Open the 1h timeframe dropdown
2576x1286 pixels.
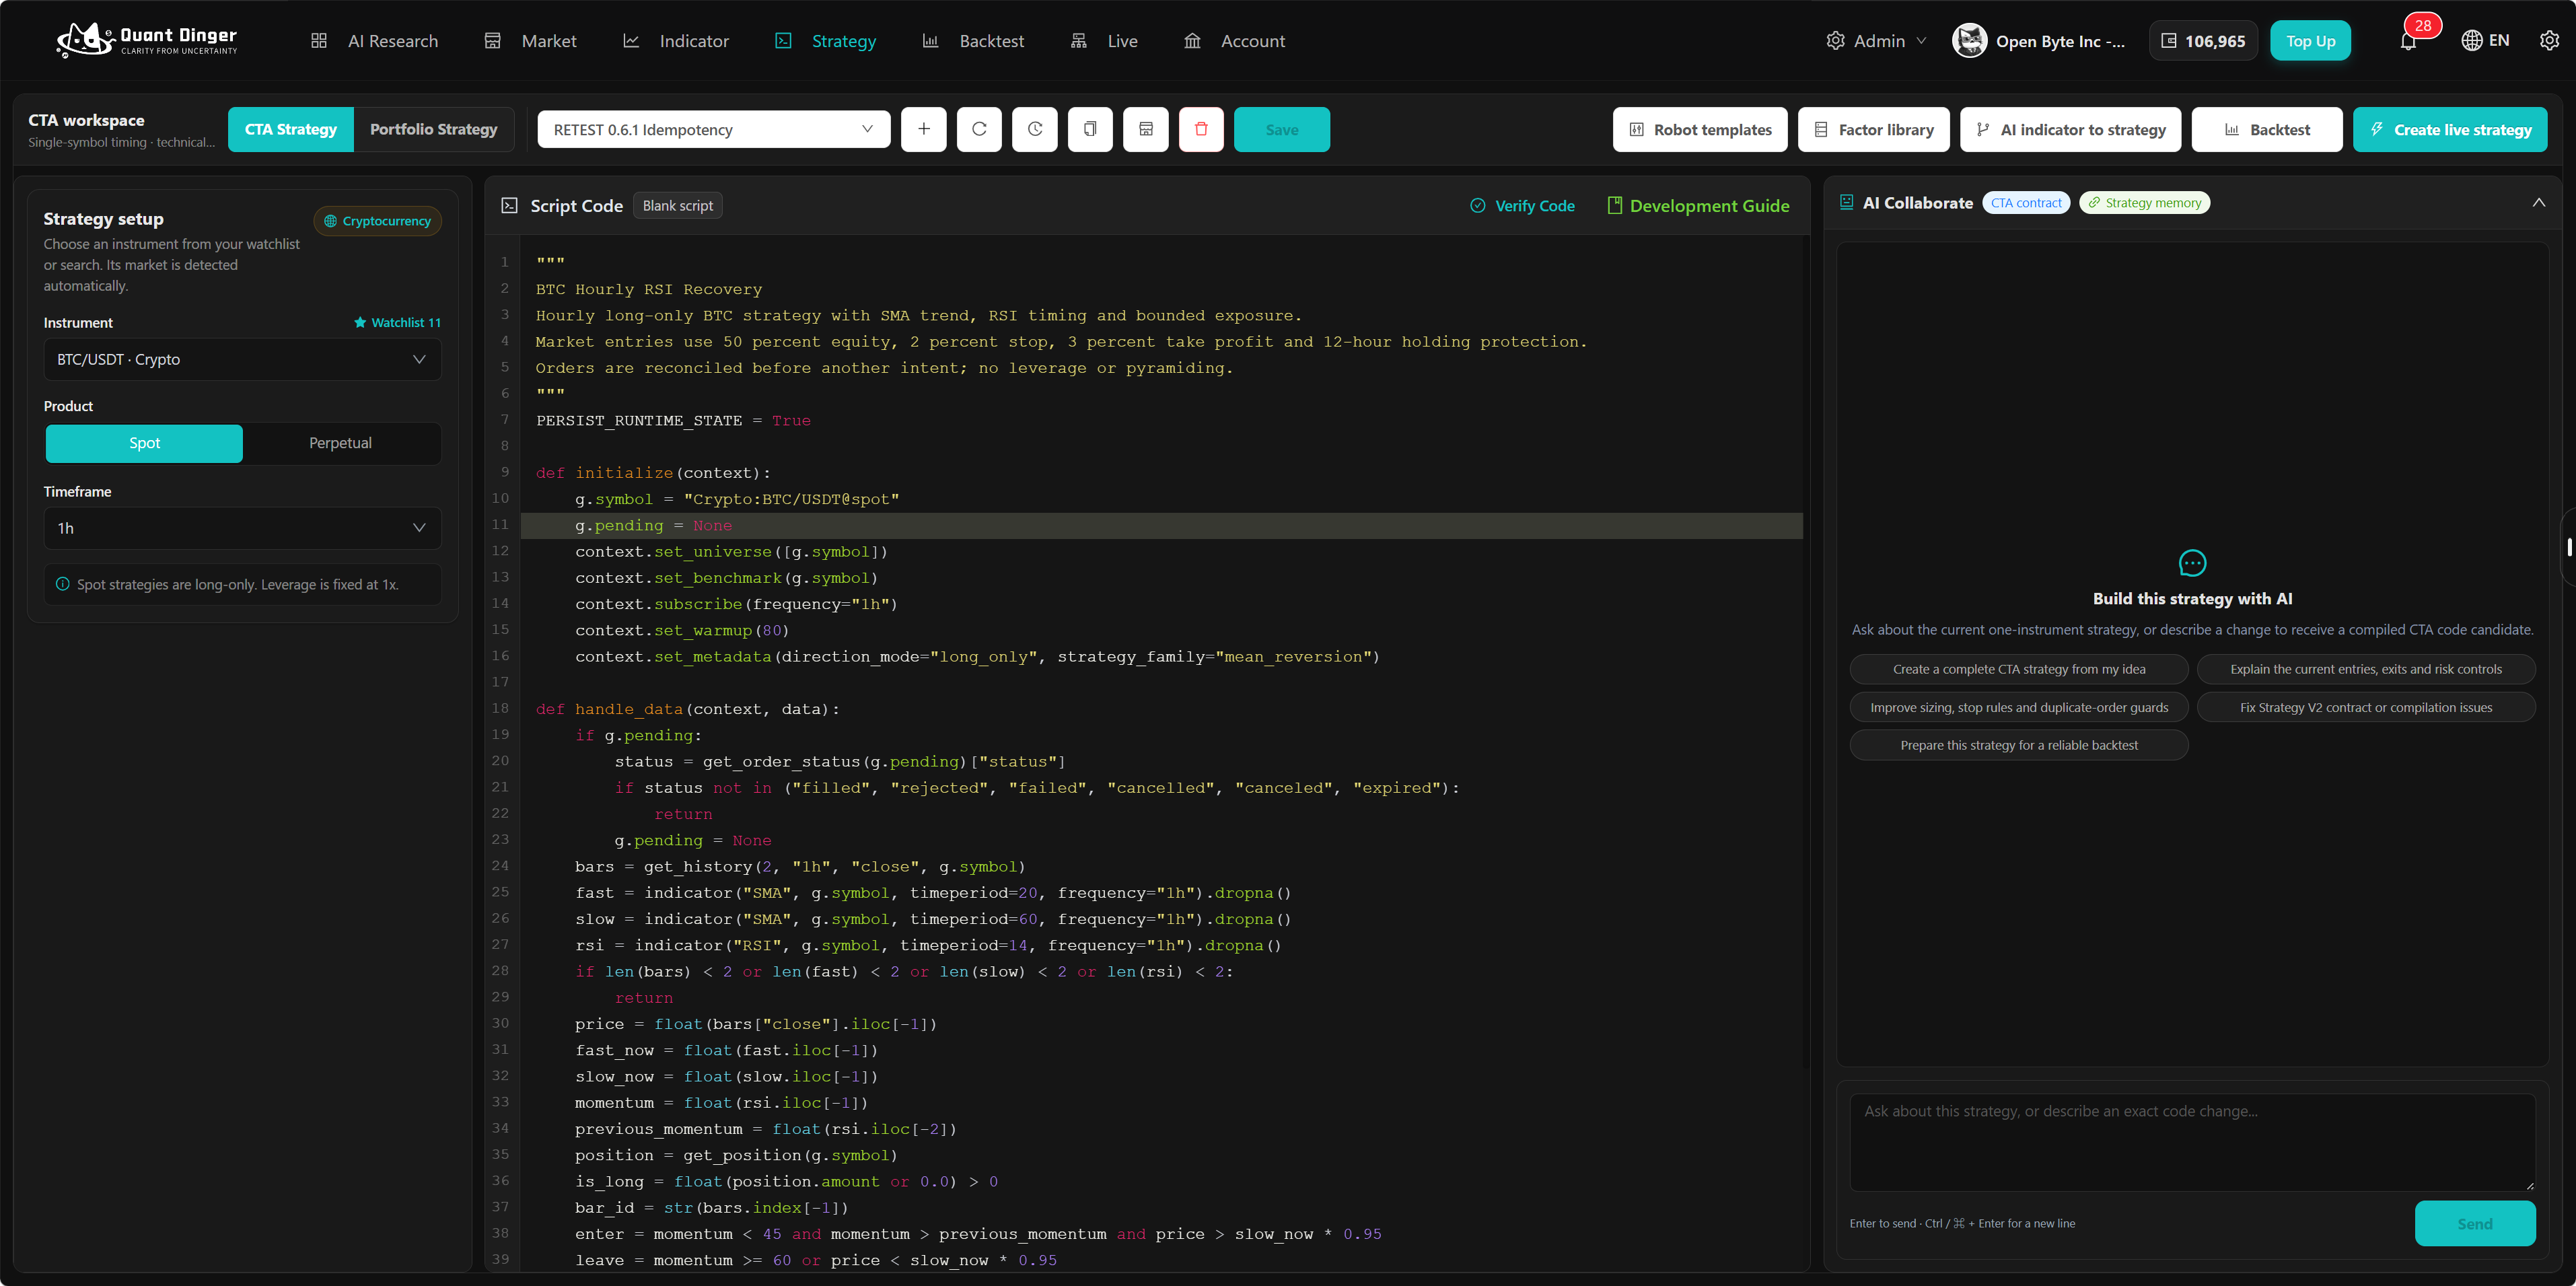click(x=242, y=528)
